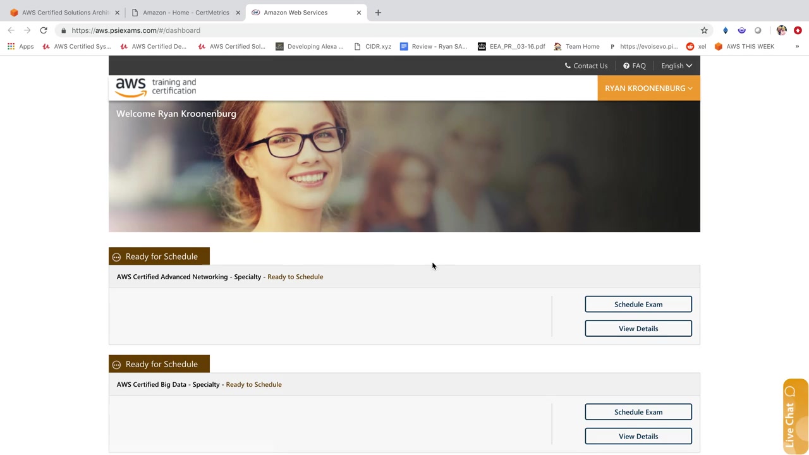
Task: Close the Amazon - Home - CertMetrics tab
Action: (238, 13)
